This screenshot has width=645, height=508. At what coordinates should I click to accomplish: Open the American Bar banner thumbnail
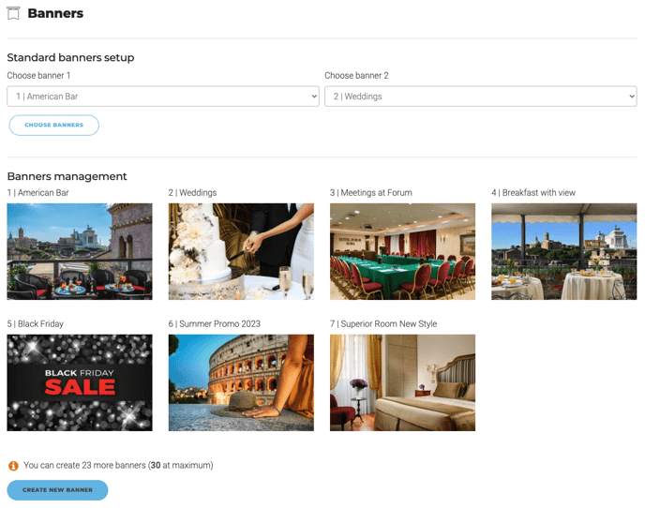(80, 251)
